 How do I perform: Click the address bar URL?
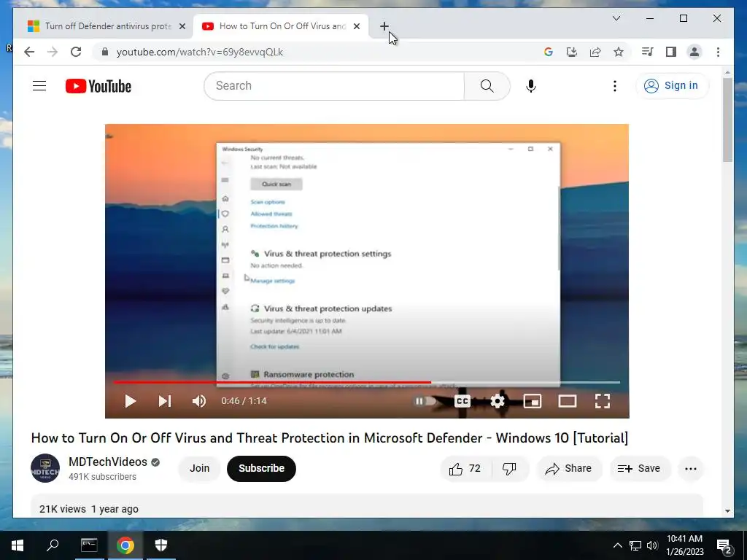pyautogui.click(x=200, y=52)
